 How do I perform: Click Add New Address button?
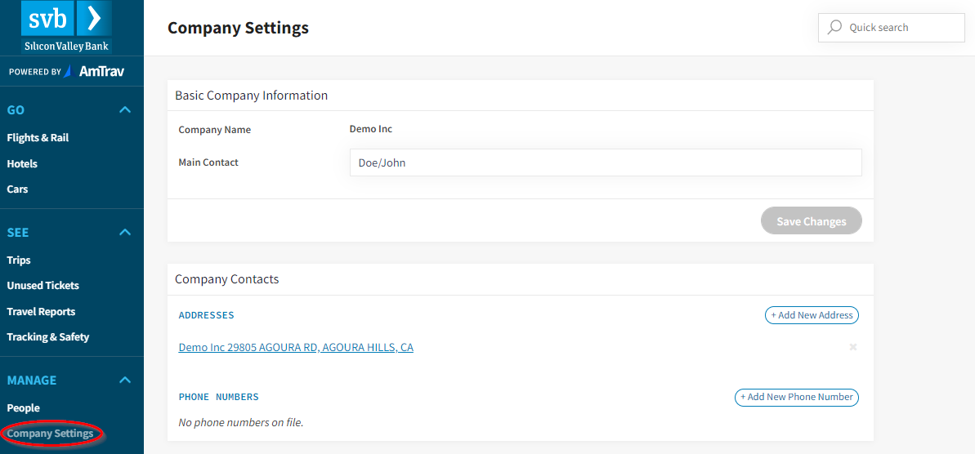click(x=812, y=315)
